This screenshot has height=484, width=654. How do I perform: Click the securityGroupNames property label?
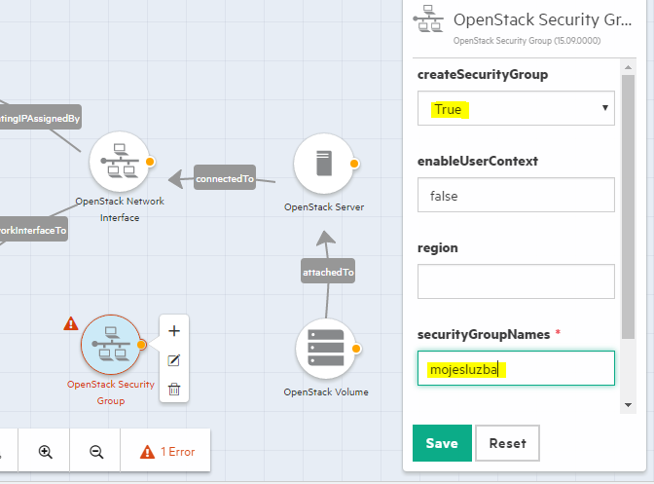pos(484,334)
